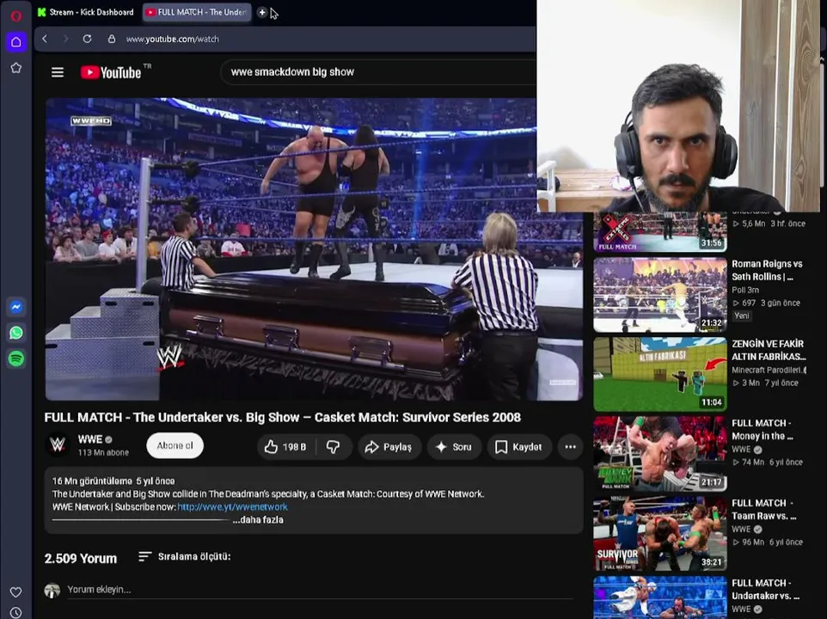Image resolution: width=827 pixels, height=619 pixels.
Task: Click FULL MATCH - Money in the title
Action: (763, 430)
